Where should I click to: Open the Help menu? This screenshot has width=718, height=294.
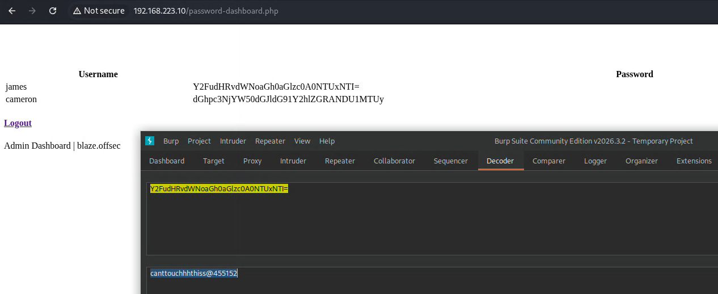327,141
